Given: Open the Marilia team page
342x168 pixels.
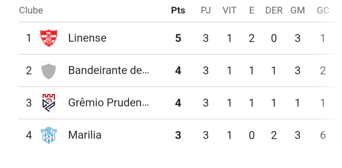Looking at the screenshot, I should 85,135.
